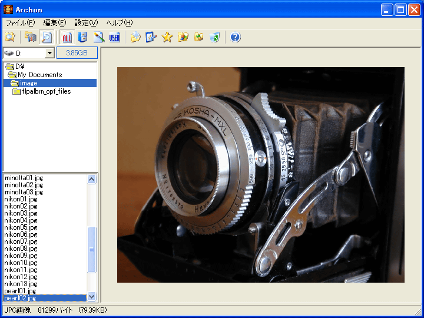The height and width of the screenshot is (318, 424).
Task: Click the camera preview image
Action: tap(261, 175)
